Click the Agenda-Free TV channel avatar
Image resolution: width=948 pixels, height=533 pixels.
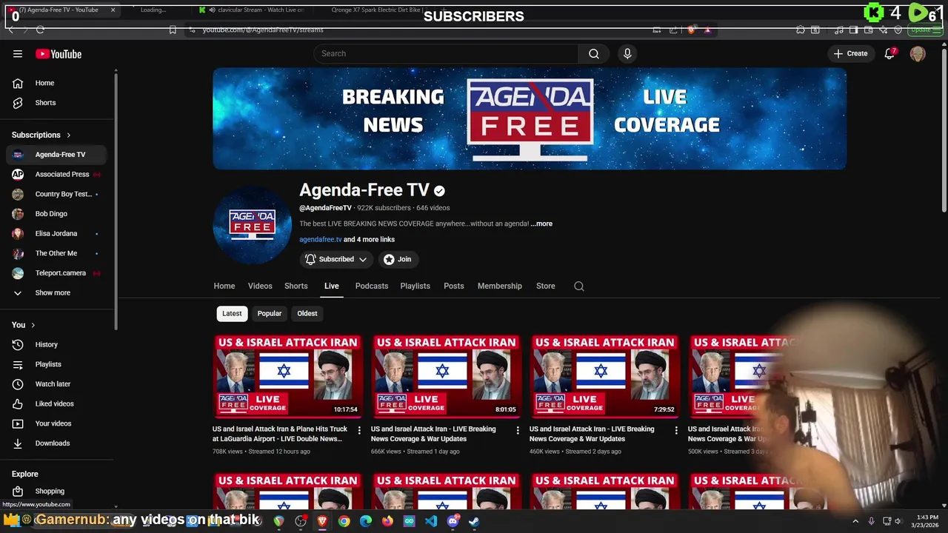pyautogui.click(x=252, y=225)
